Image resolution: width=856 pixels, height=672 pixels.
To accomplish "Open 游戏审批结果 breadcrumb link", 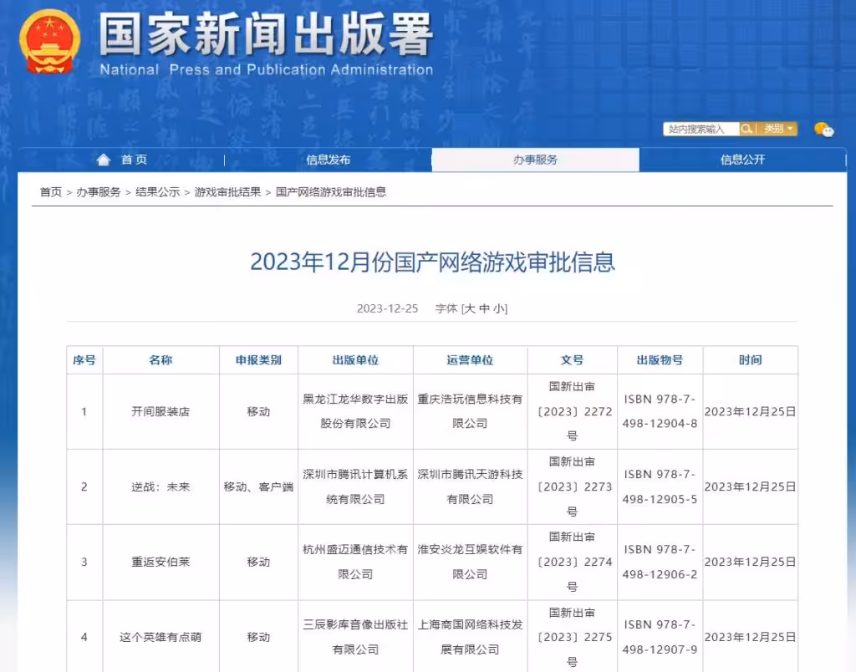I will pyautogui.click(x=227, y=192).
